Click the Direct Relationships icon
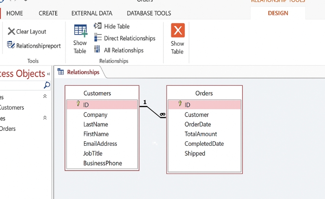 tap(98, 37)
